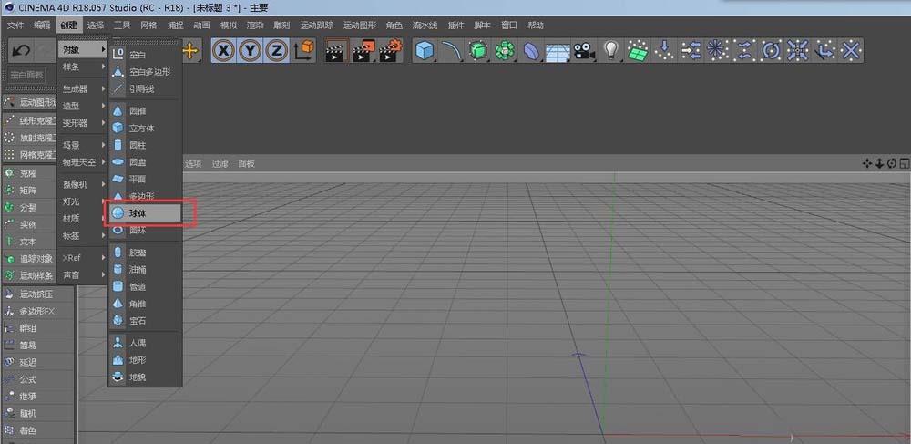911x444 pixels.
Task: Expand the 声音 submenu
Action: click(83, 274)
